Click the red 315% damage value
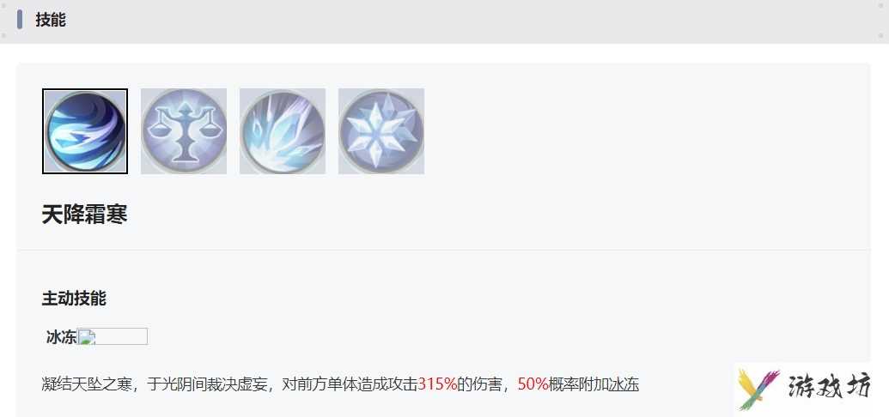This screenshot has height=417, width=889. 437,384
